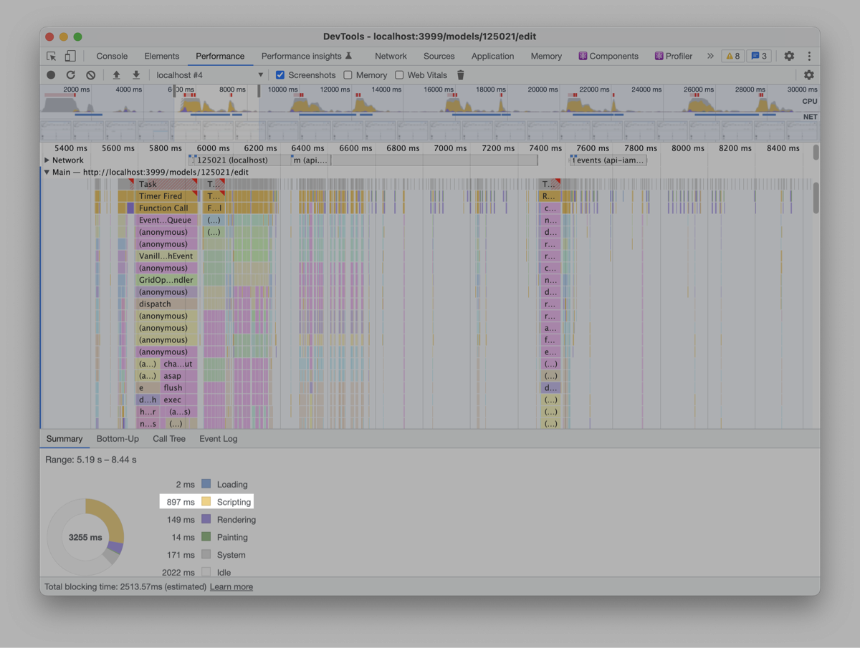
Task: Activate the inspect element picker icon
Action: click(x=52, y=56)
